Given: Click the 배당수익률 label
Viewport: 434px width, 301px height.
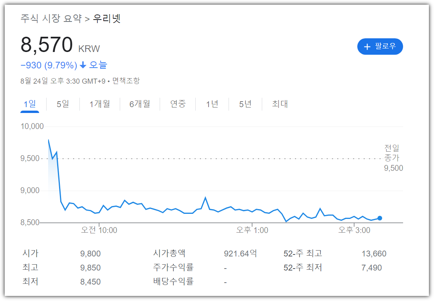Looking at the screenshot, I should point(173,281).
